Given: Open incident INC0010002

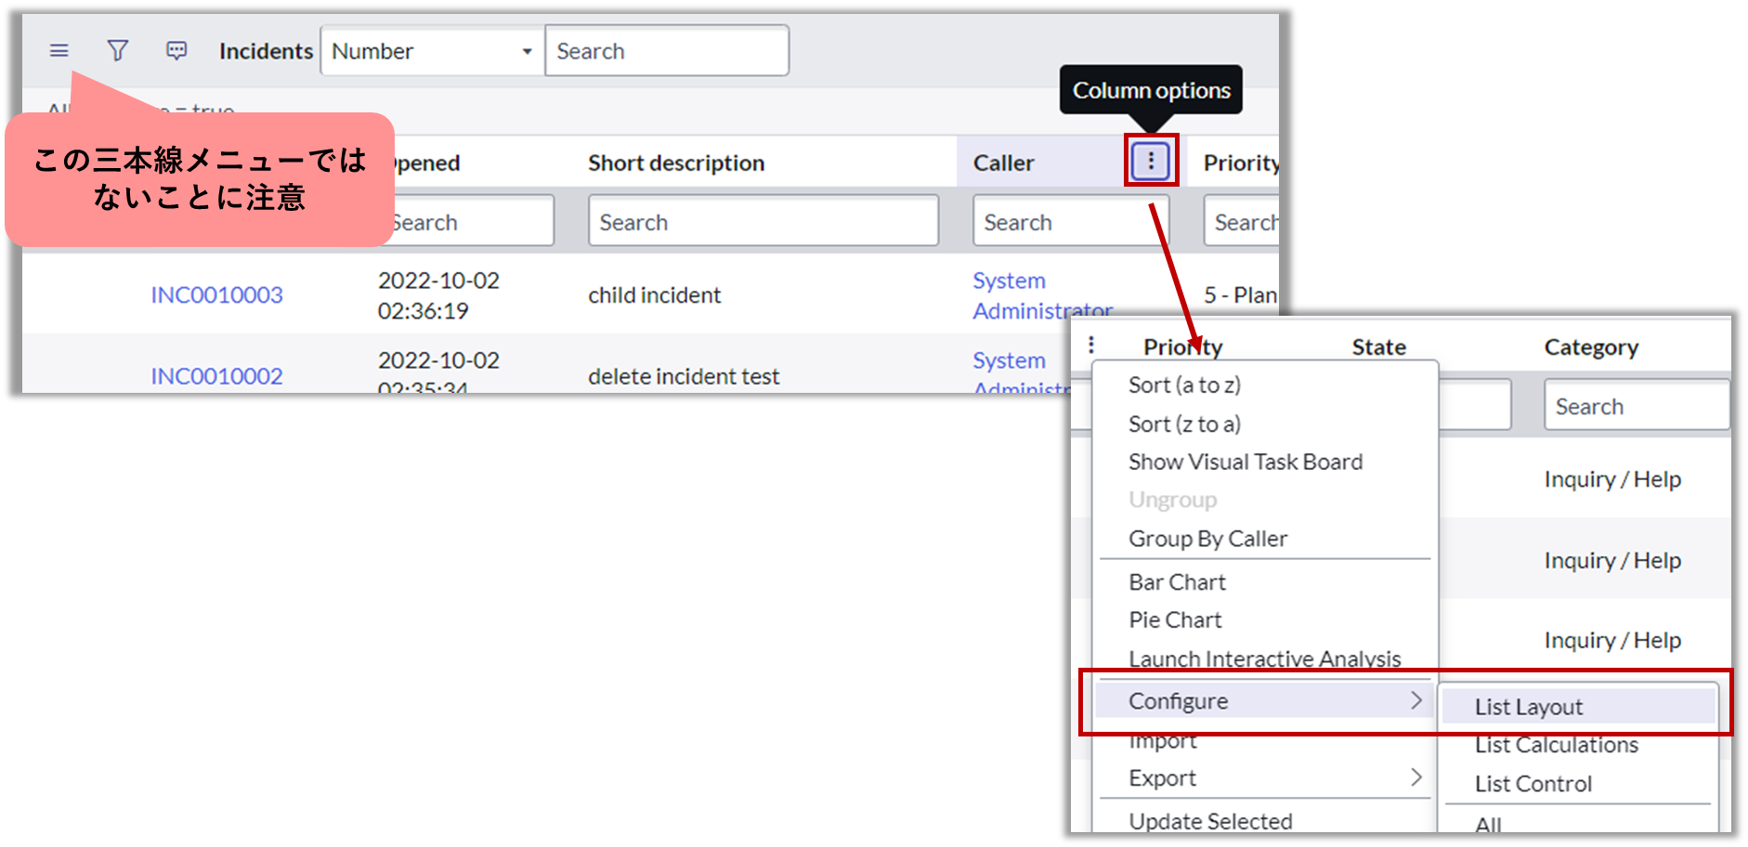Looking at the screenshot, I should pyautogui.click(x=215, y=375).
